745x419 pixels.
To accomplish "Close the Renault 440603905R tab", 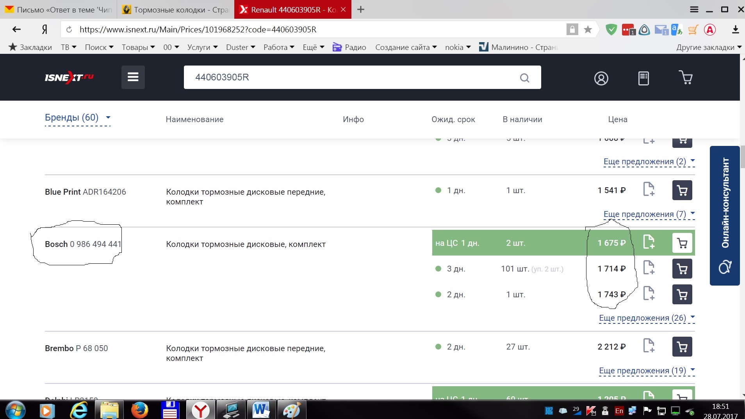I will tap(343, 9).
